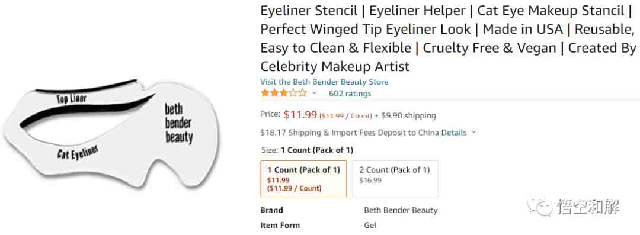This screenshot has height=235, width=640.
Task: Select the 1 Count (Pack of 1) option
Action: tap(303, 179)
